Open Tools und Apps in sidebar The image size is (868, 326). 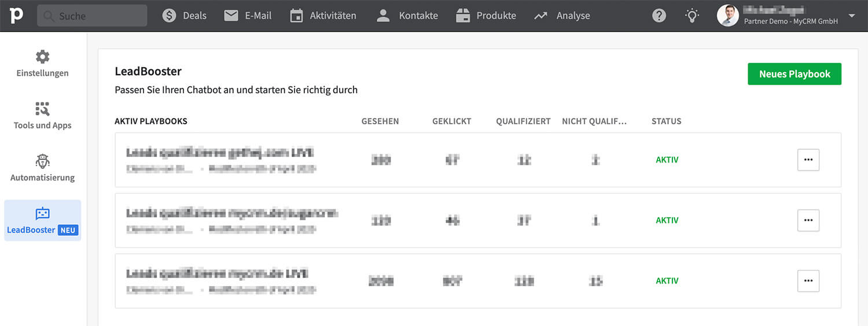pos(42,109)
